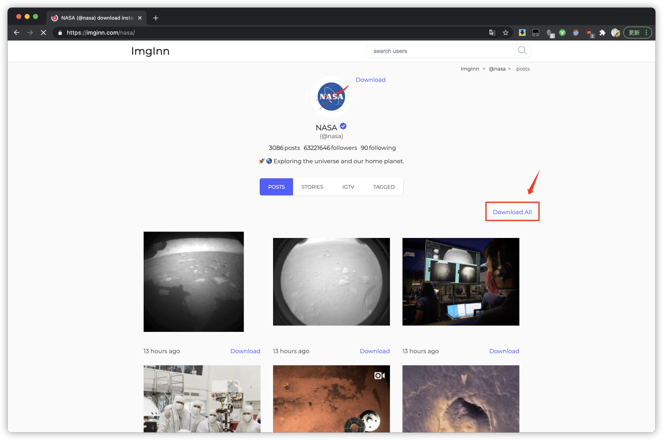This screenshot has width=663, height=440.
Task: Click the green 更新 update button
Action: point(638,33)
